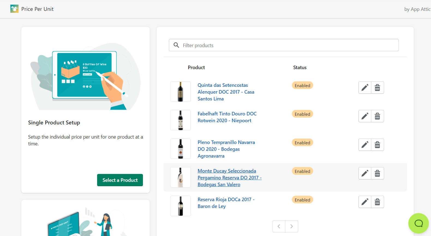Go to the previous page of products
Image resolution: width=431 pixels, height=236 pixels.
click(x=279, y=226)
